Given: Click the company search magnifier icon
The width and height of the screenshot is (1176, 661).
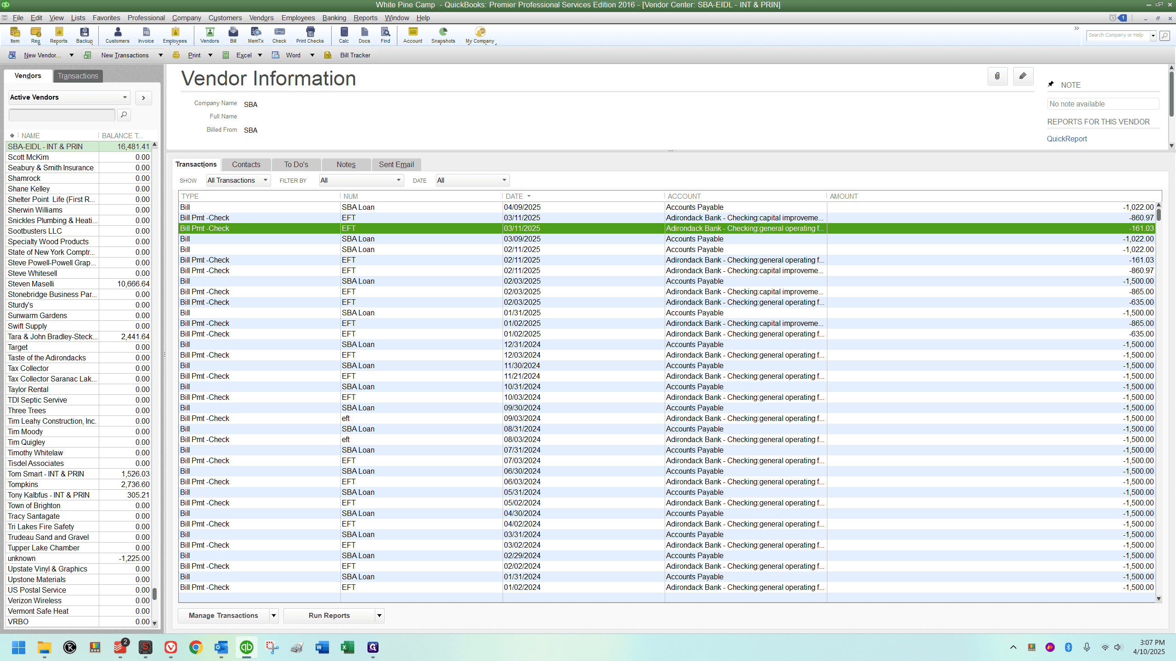Looking at the screenshot, I should [x=1165, y=35].
